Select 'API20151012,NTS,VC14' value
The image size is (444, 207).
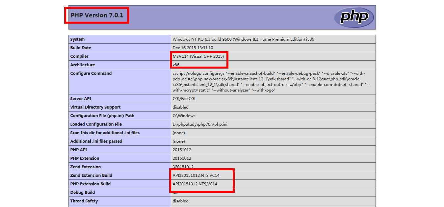pyautogui.click(x=195, y=184)
